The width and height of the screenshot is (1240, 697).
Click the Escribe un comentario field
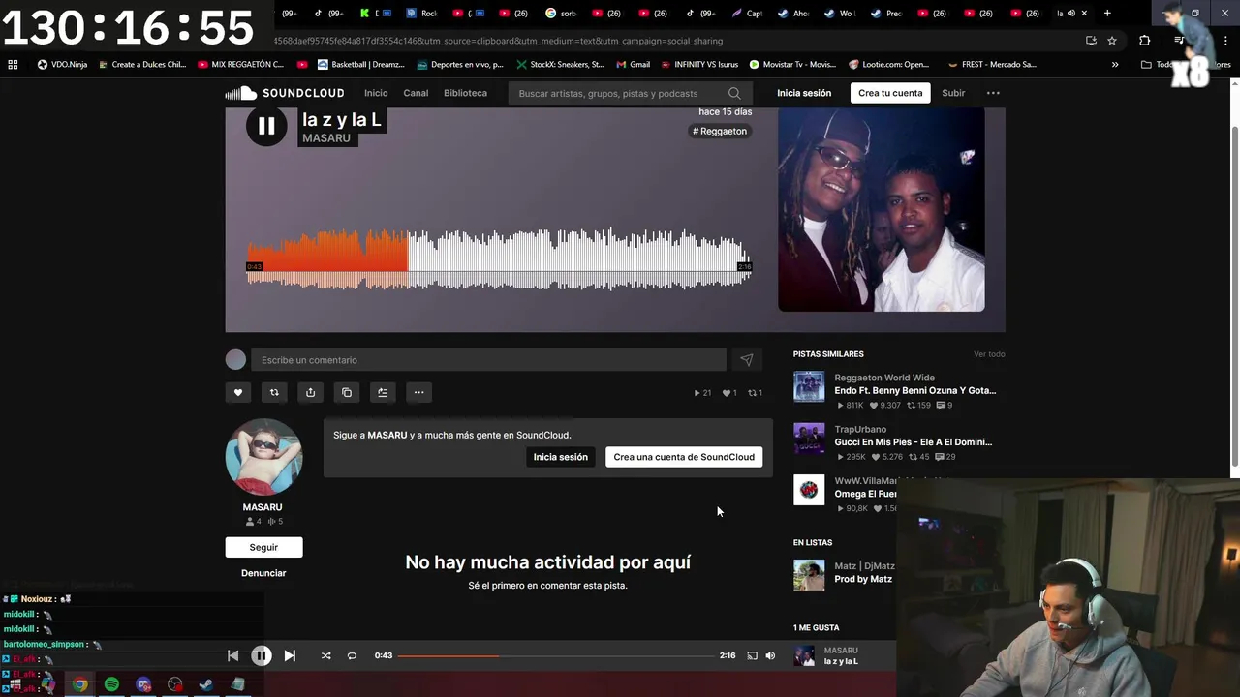[x=488, y=360]
